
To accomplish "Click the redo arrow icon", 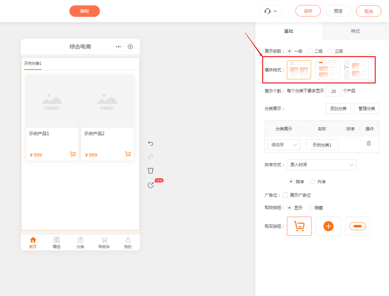I will point(150,157).
